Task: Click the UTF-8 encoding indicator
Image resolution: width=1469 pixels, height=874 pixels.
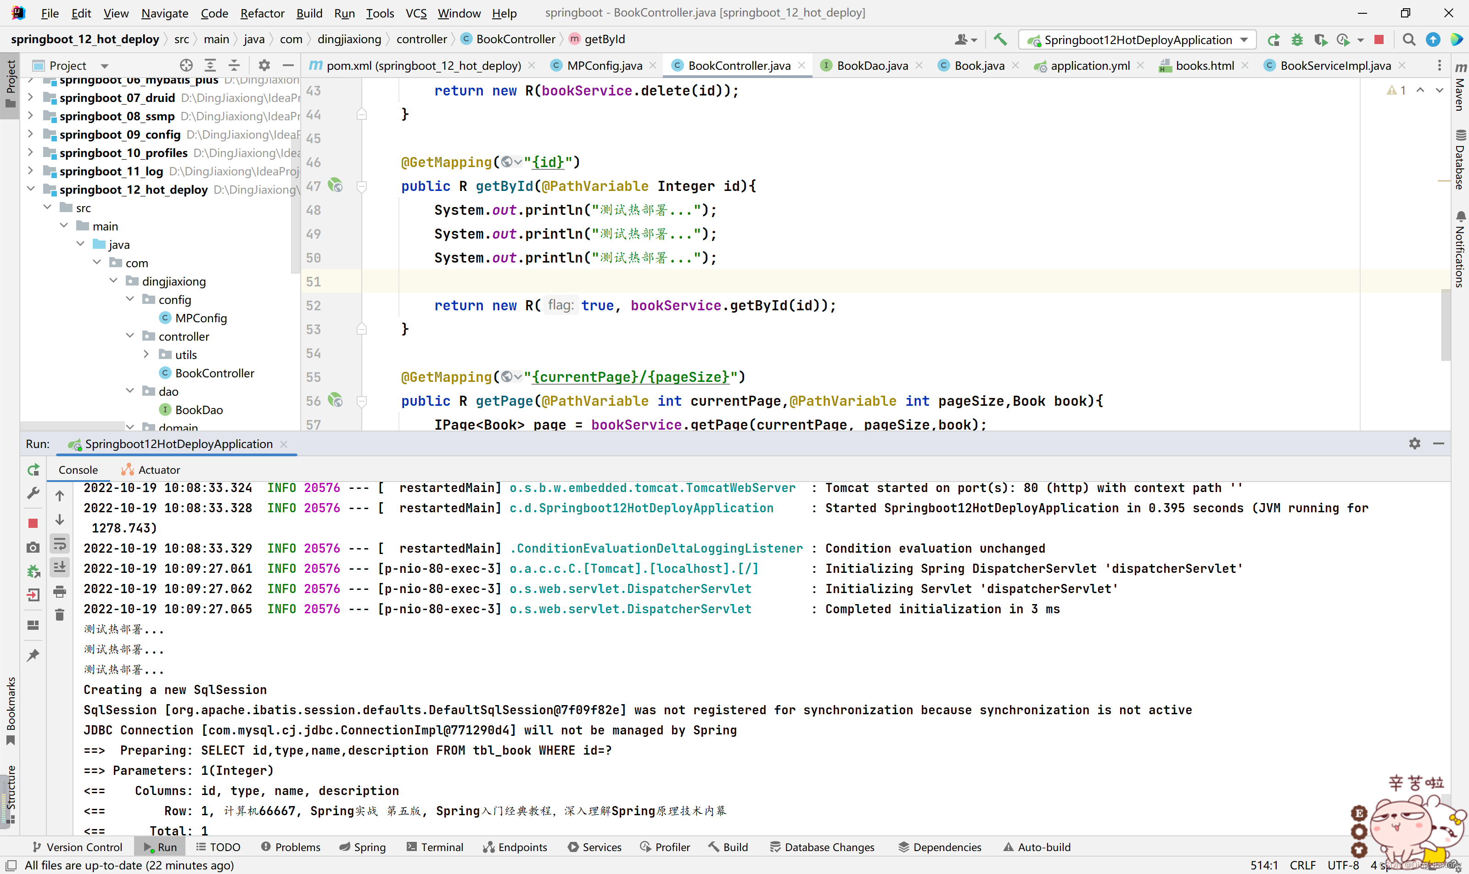Action: [x=1343, y=865]
